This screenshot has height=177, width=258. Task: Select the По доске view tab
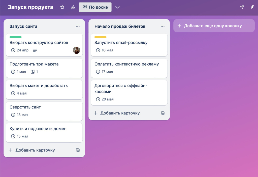[95, 7]
